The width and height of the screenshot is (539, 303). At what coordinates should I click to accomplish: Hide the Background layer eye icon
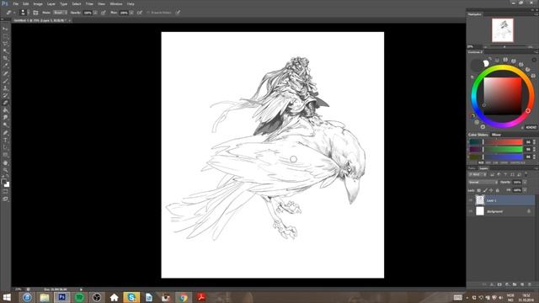click(471, 211)
